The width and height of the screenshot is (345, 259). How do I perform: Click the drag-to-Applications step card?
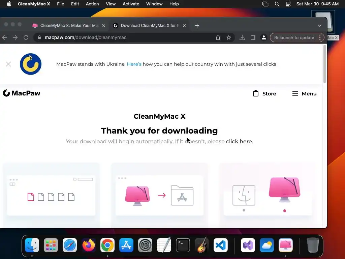(x=159, y=195)
